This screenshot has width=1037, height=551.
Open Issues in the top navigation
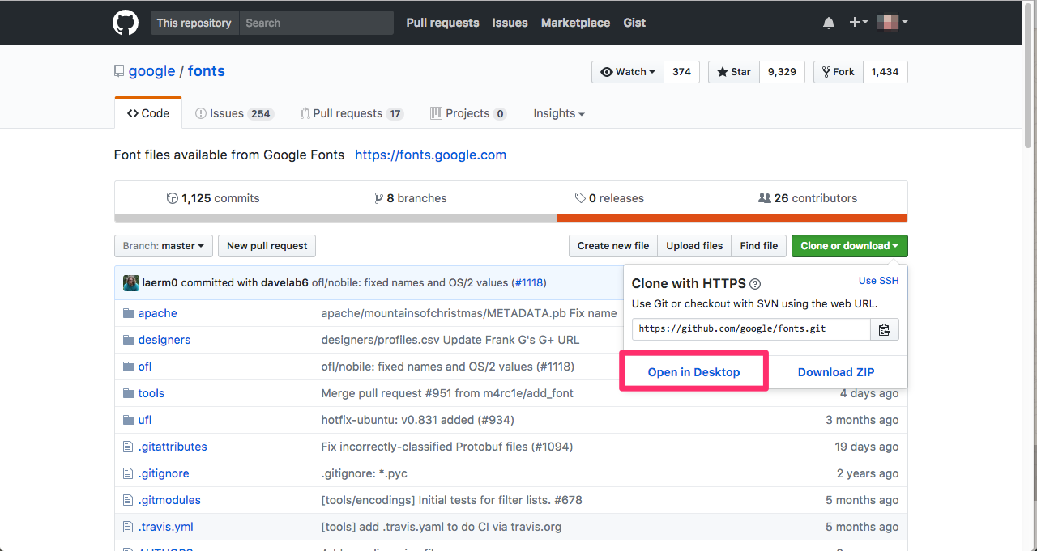(510, 23)
